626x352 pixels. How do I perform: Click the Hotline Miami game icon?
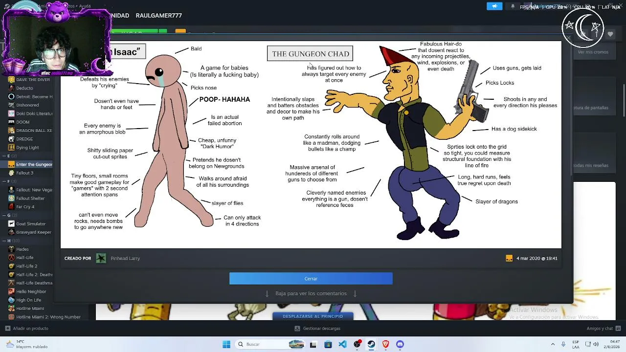pos(11,308)
